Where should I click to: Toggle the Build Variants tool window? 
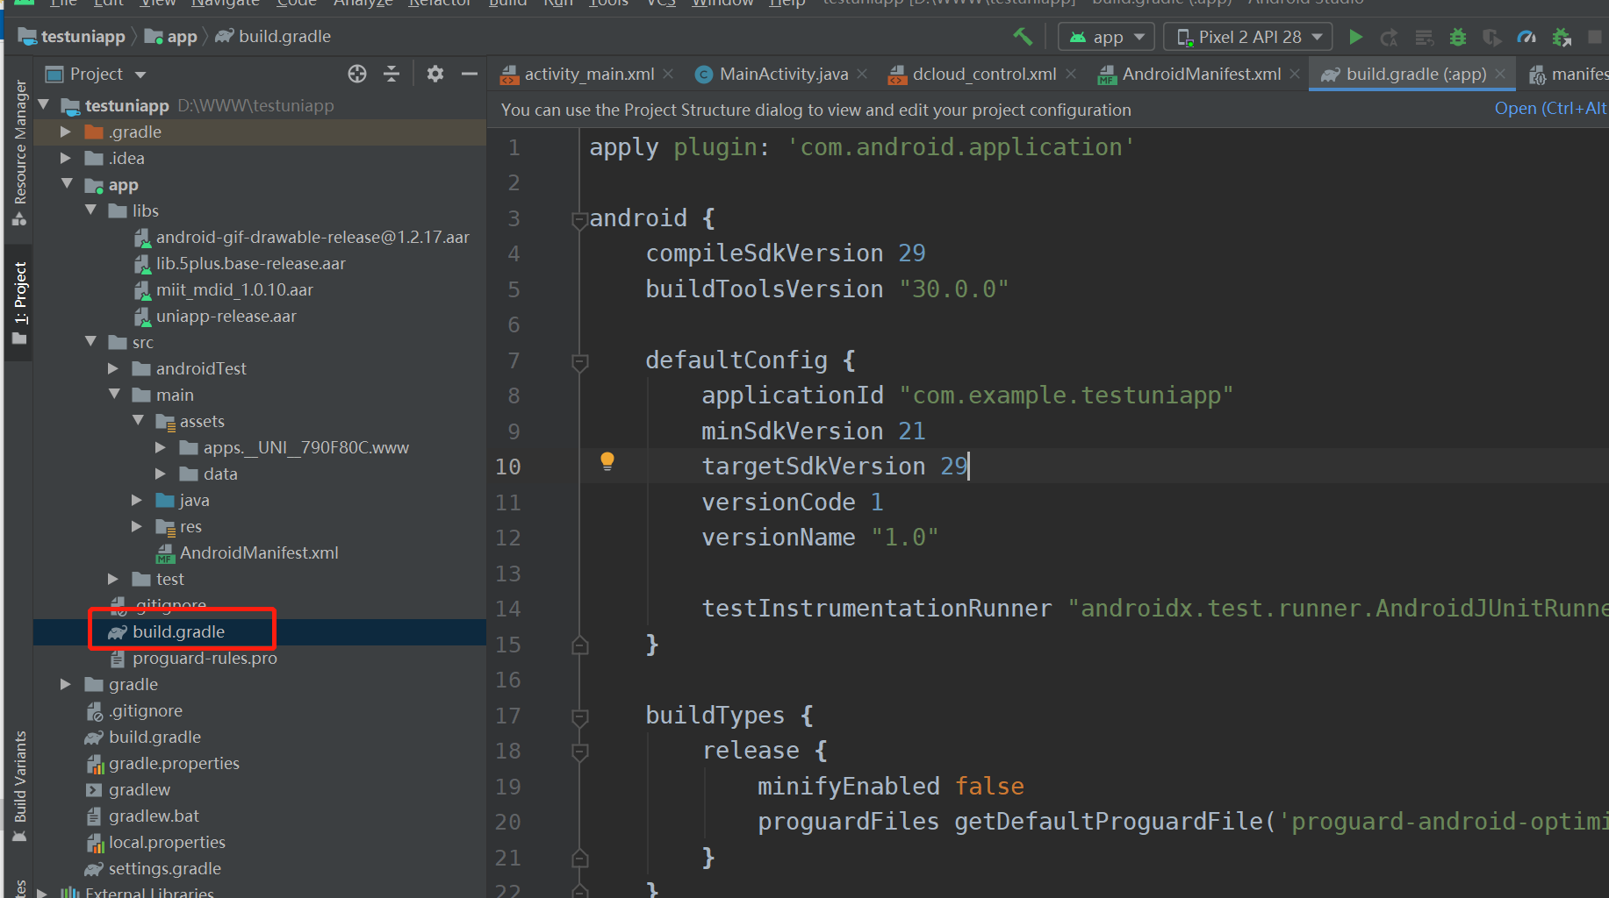pos(19,787)
